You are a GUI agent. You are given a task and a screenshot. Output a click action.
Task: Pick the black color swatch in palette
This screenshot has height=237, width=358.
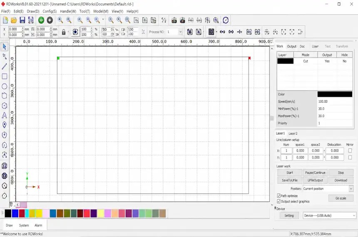(x=8, y=213)
